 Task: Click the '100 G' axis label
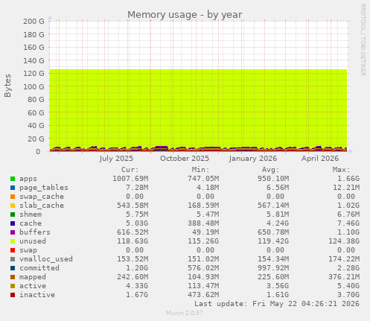point(34,86)
